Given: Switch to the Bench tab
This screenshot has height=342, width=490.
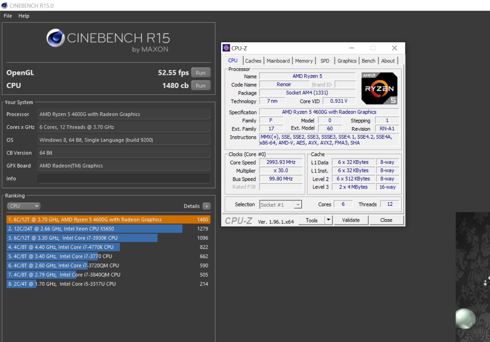Looking at the screenshot, I should 368,61.
